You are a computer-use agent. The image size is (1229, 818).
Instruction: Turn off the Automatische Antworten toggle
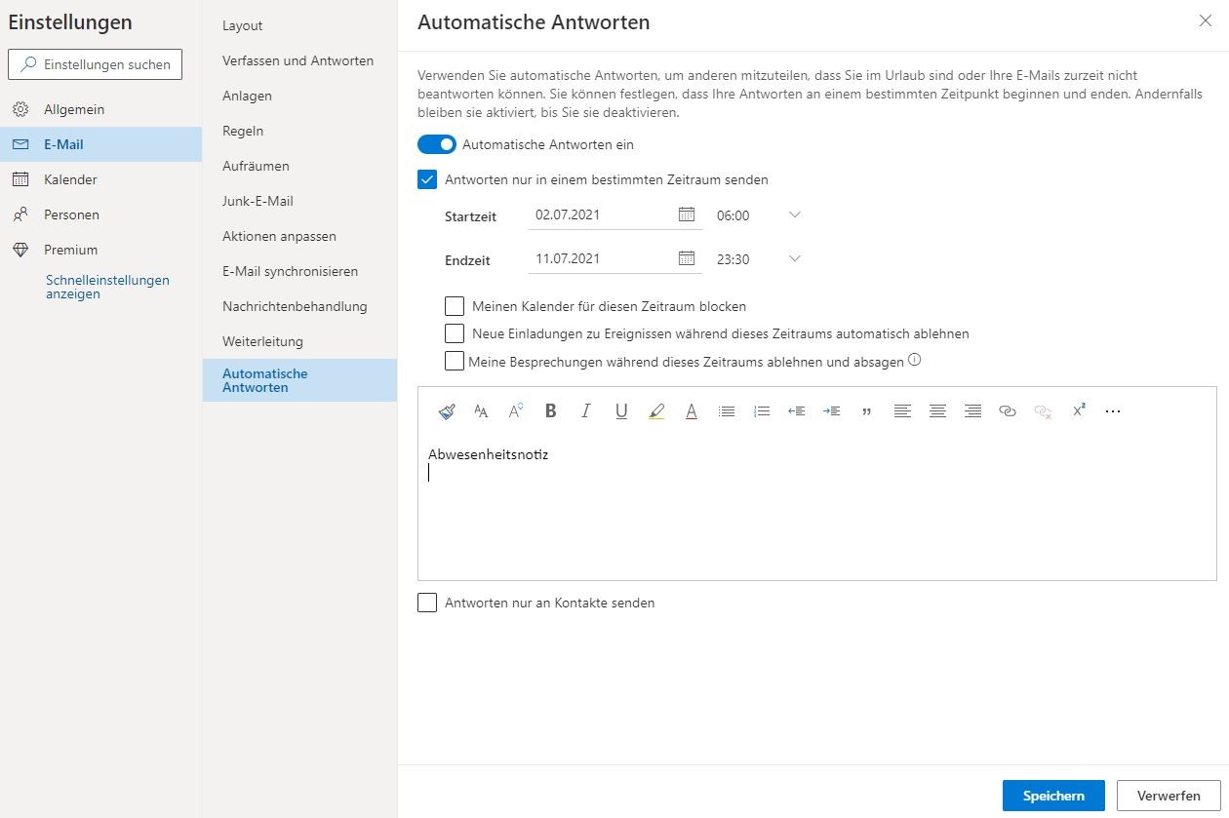(x=437, y=144)
